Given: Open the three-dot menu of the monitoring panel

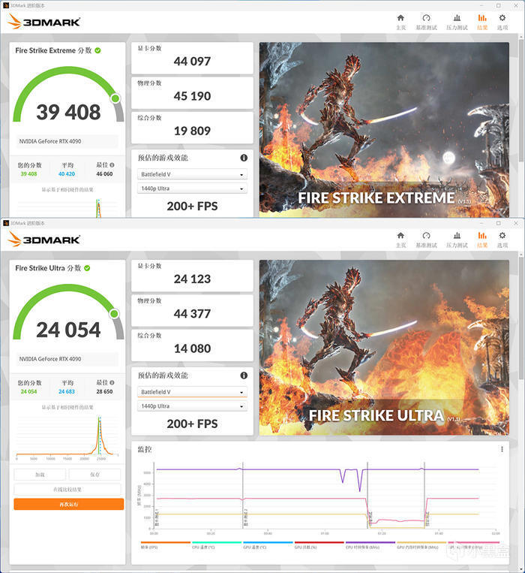Looking at the screenshot, I should [502, 449].
